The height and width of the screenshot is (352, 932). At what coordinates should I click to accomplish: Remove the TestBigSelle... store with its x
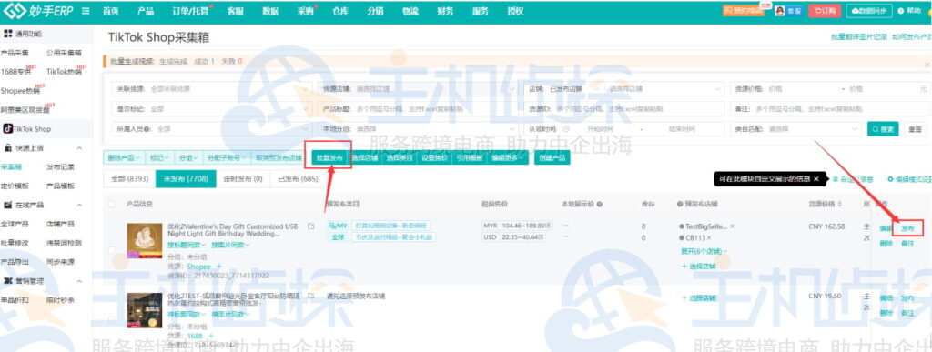[733, 226]
